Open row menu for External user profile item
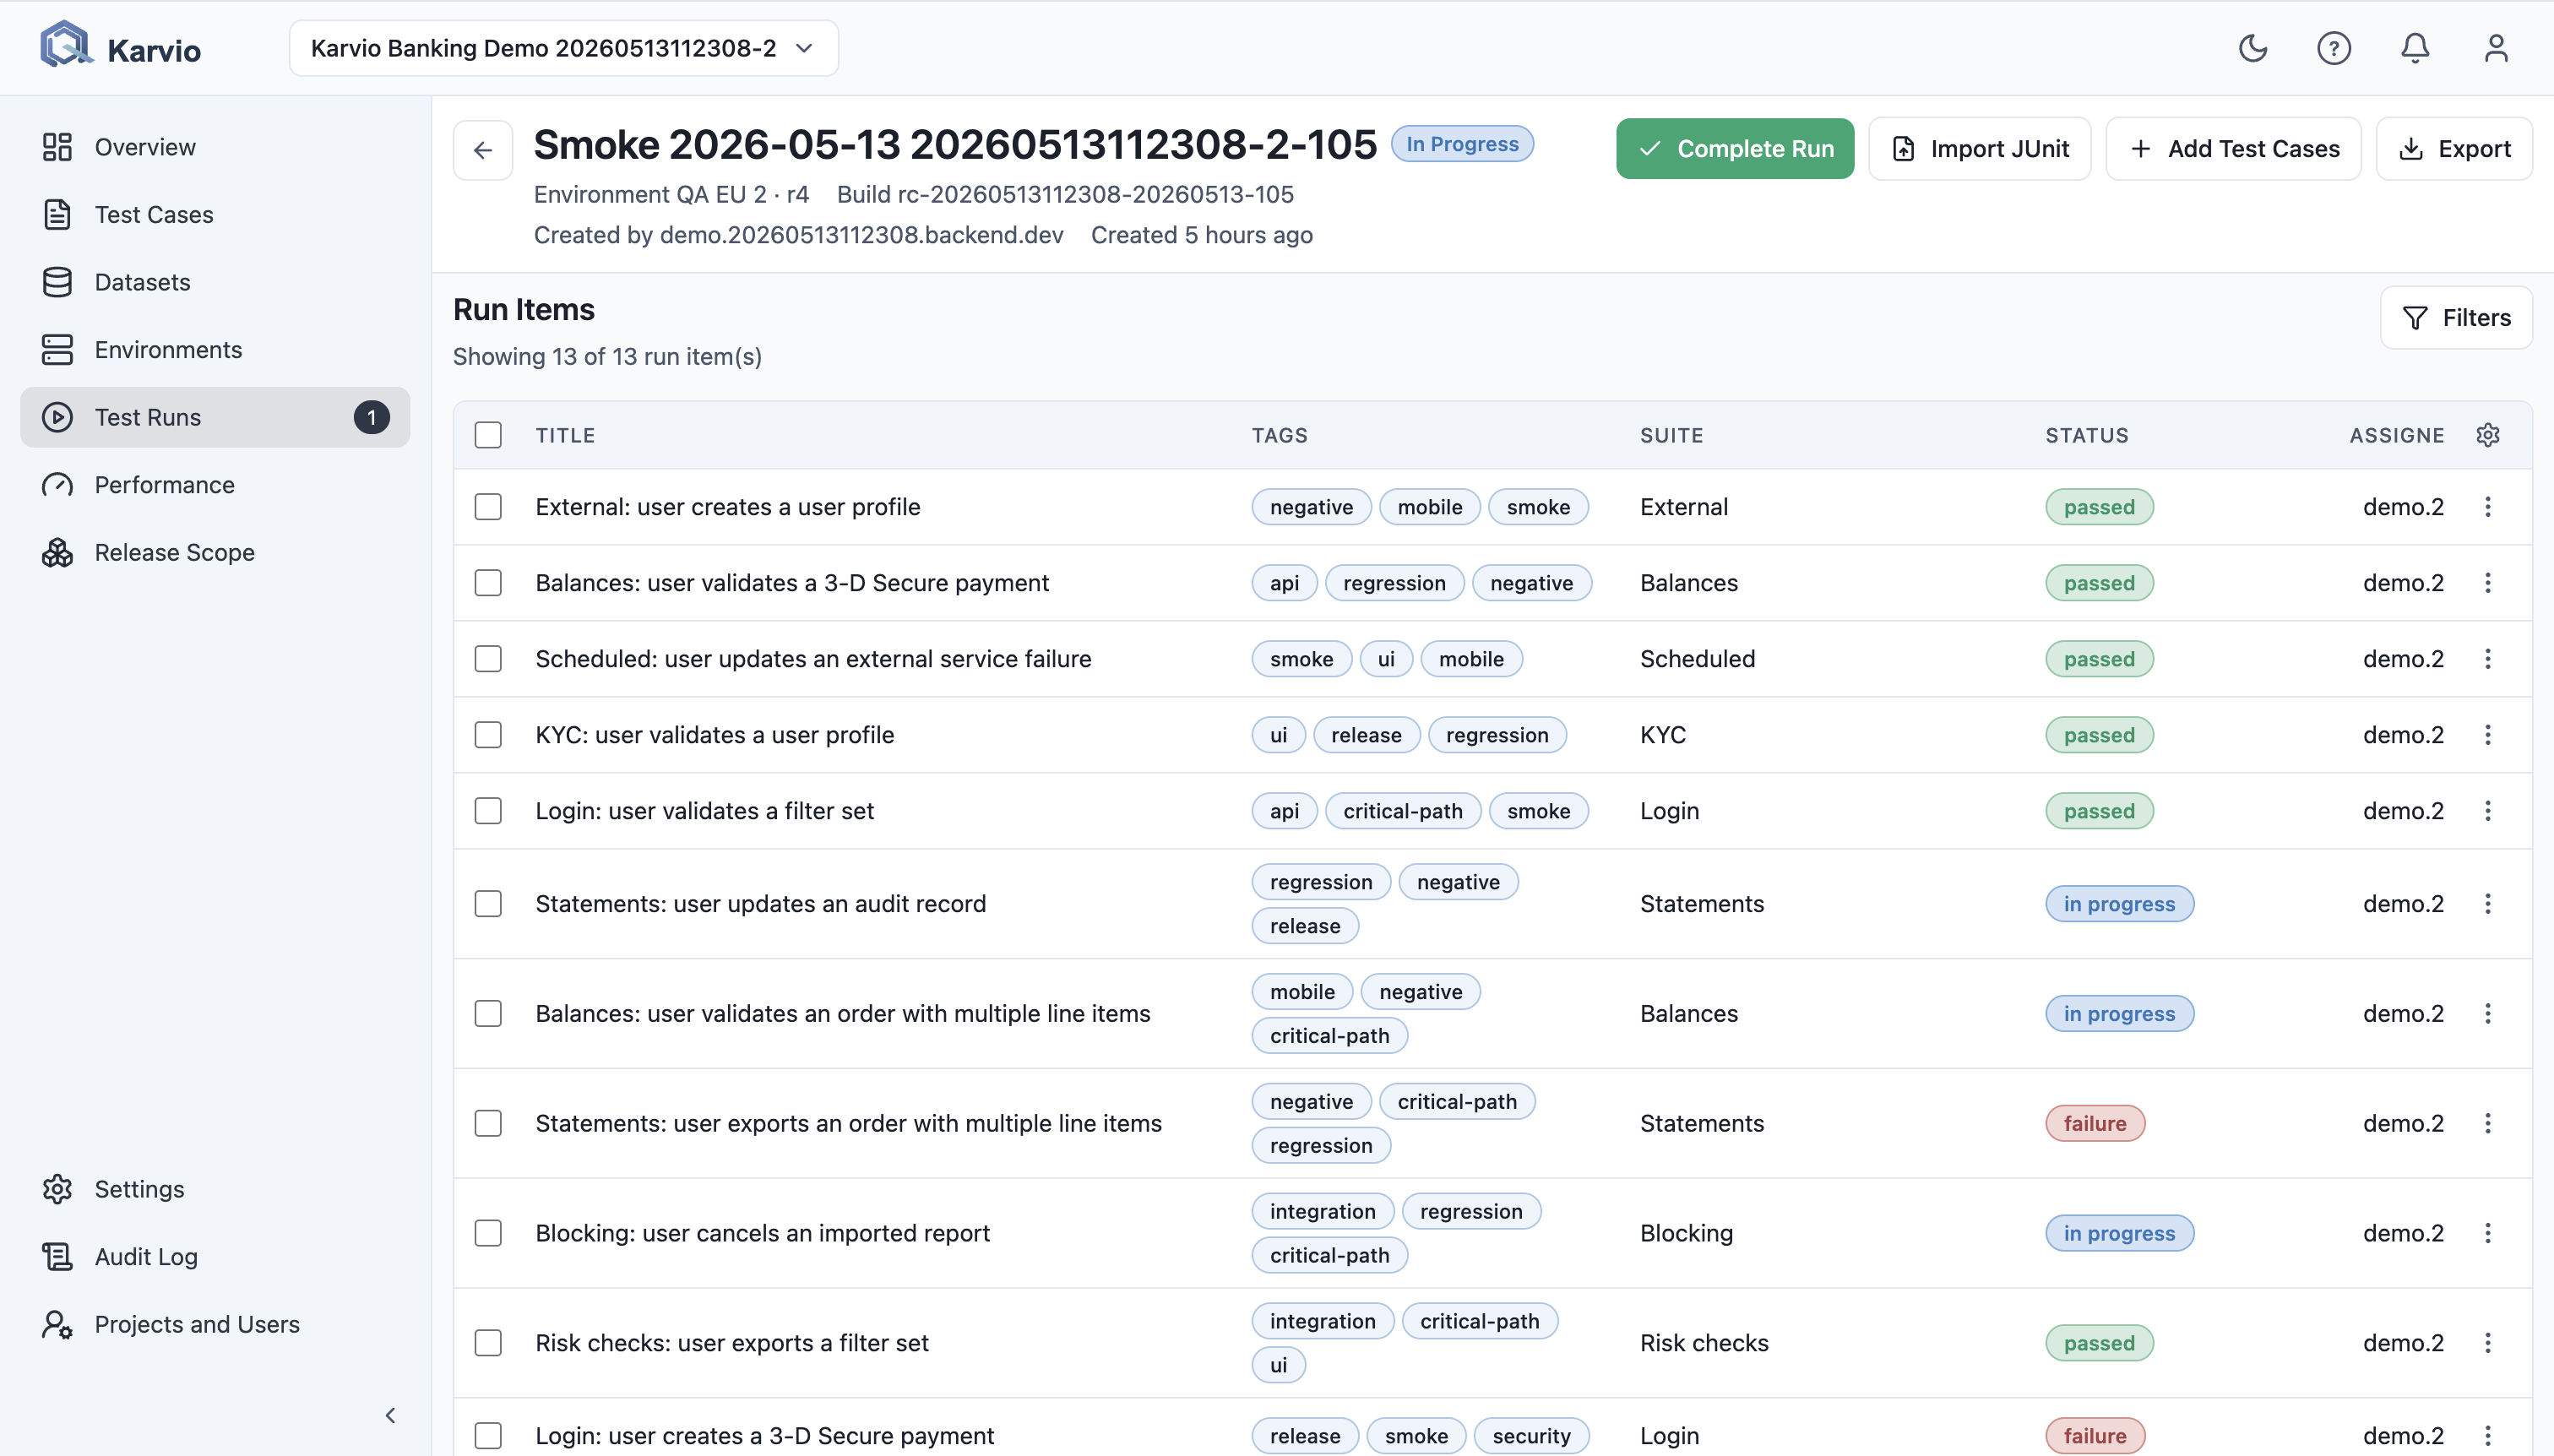Viewport: 2554px width, 1456px height. pyautogui.click(x=2488, y=507)
